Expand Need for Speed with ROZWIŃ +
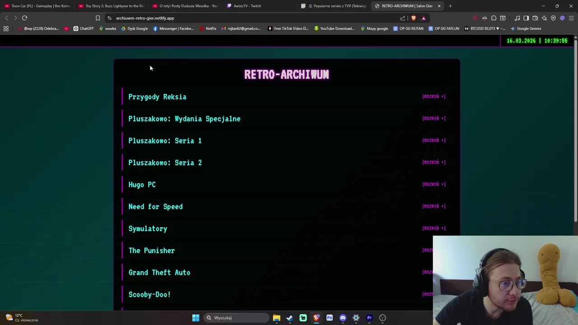The height and width of the screenshot is (325, 578). (434, 206)
